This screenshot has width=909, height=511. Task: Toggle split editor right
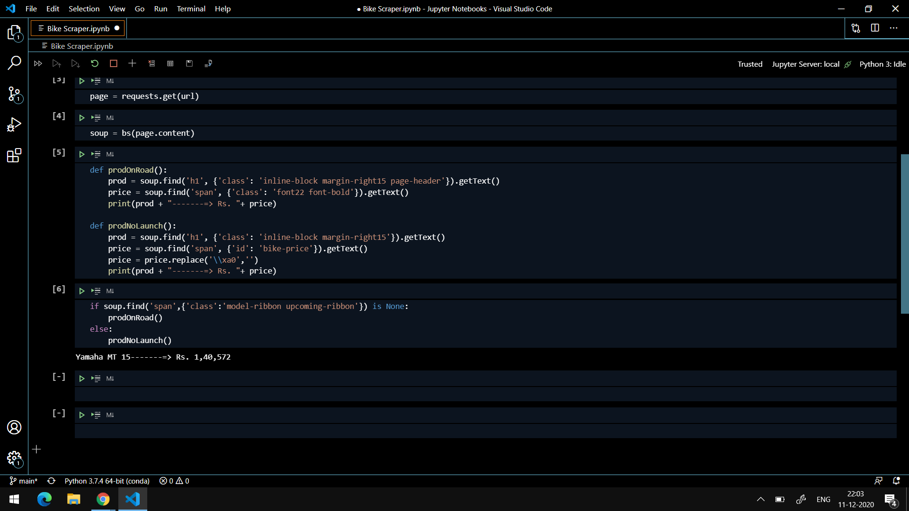click(x=875, y=28)
